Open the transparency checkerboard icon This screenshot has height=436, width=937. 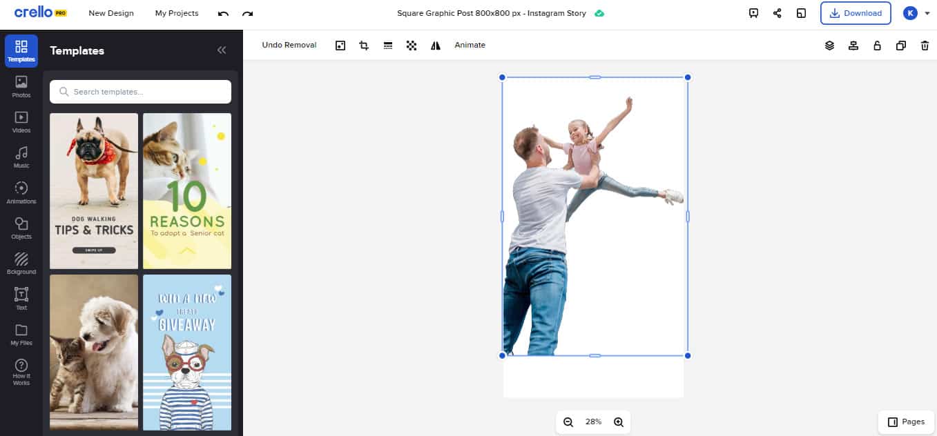(x=412, y=46)
